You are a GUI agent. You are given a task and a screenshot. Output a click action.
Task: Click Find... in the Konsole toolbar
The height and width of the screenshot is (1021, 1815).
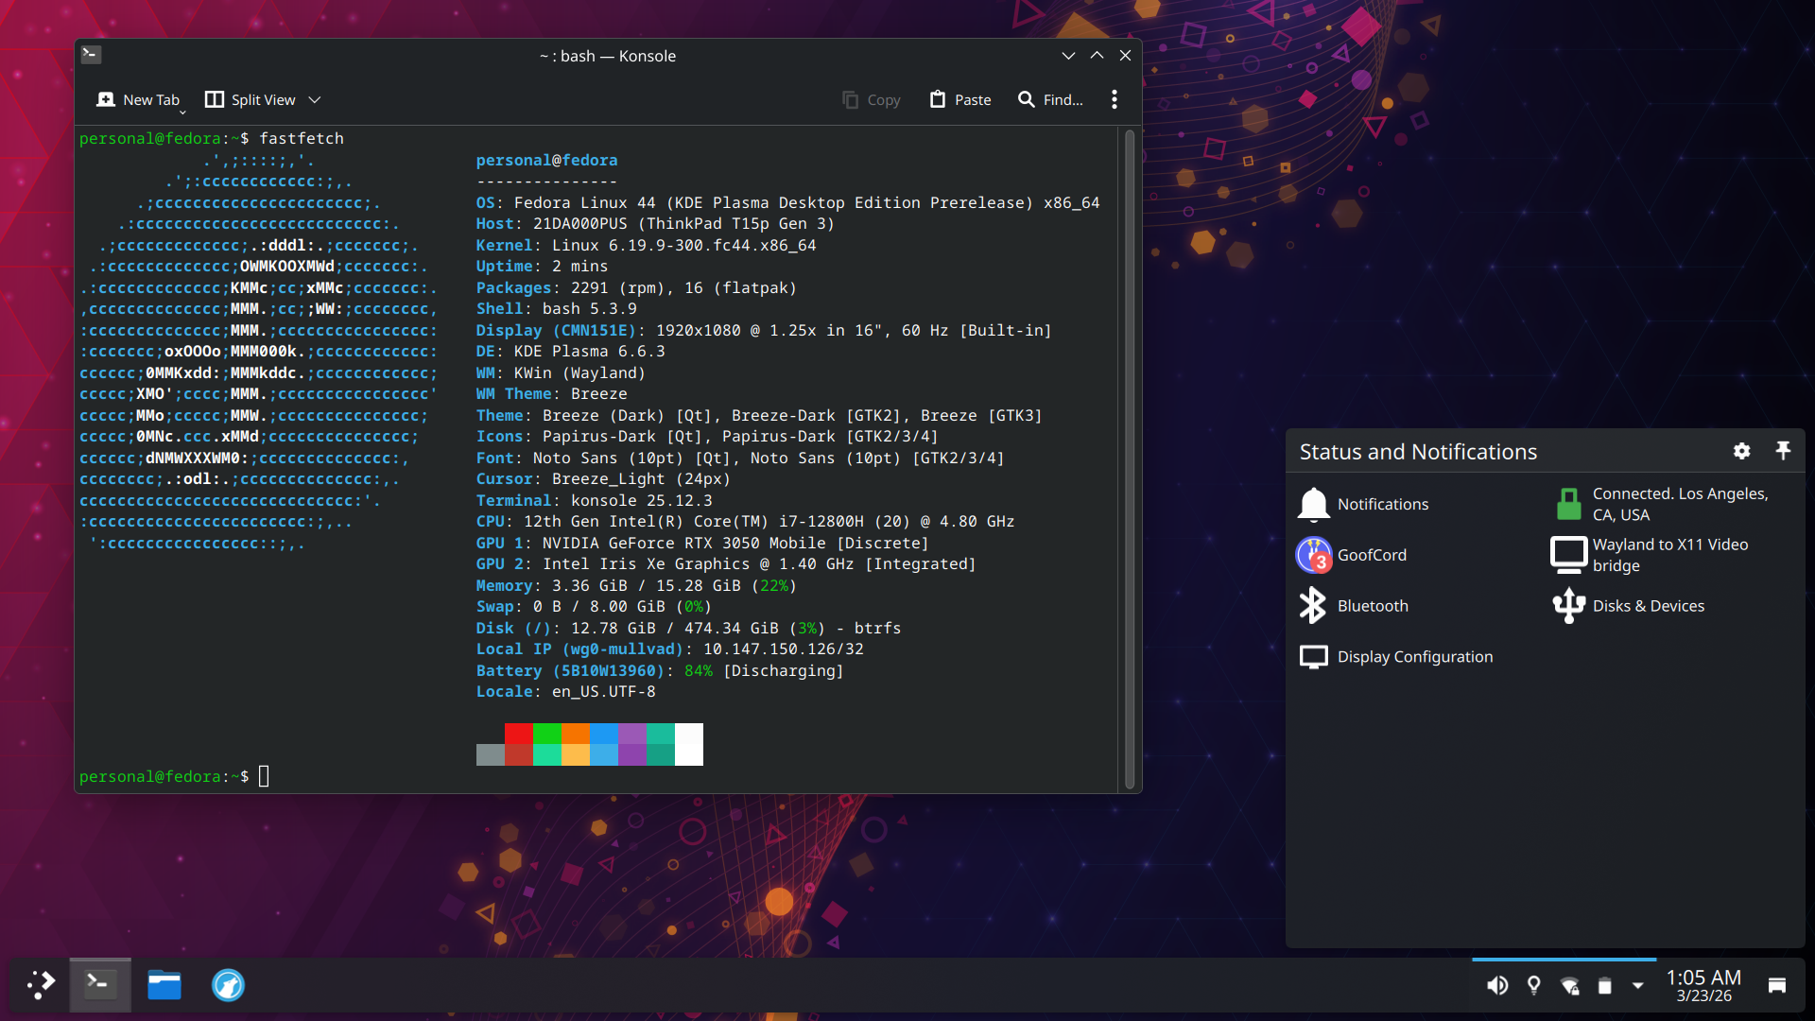point(1050,99)
